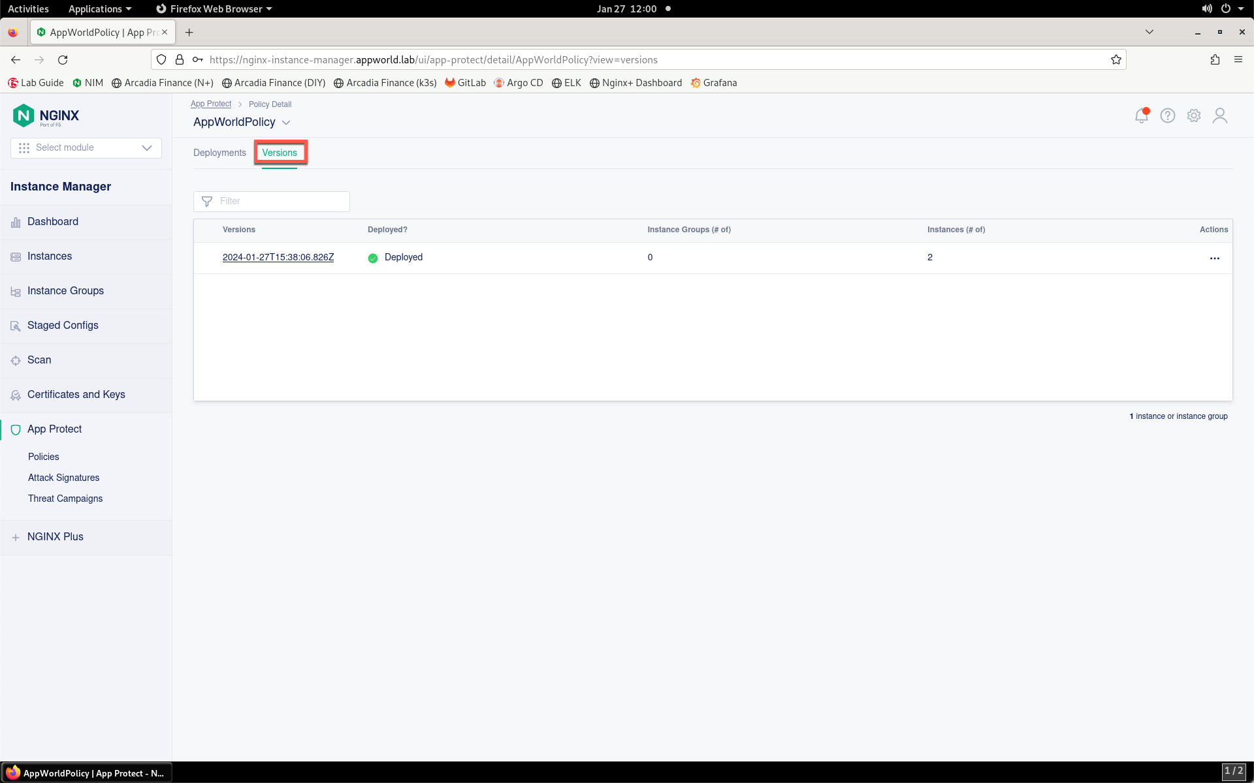Open the row actions ellipsis menu
The width and height of the screenshot is (1254, 783).
coord(1214,258)
